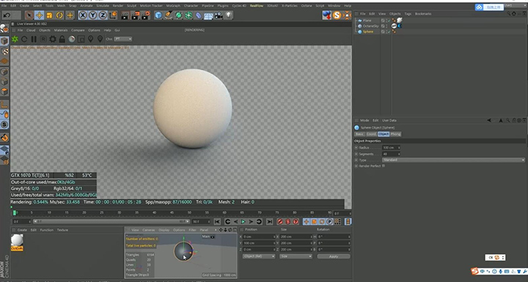
Task: Open the spline pen tool icon
Action: pyautogui.click(x=169, y=15)
